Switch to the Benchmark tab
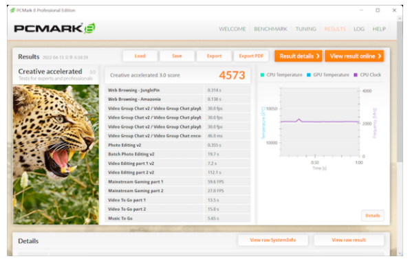The height and width of the screenshot is (259, 410). tap(270, 29)
